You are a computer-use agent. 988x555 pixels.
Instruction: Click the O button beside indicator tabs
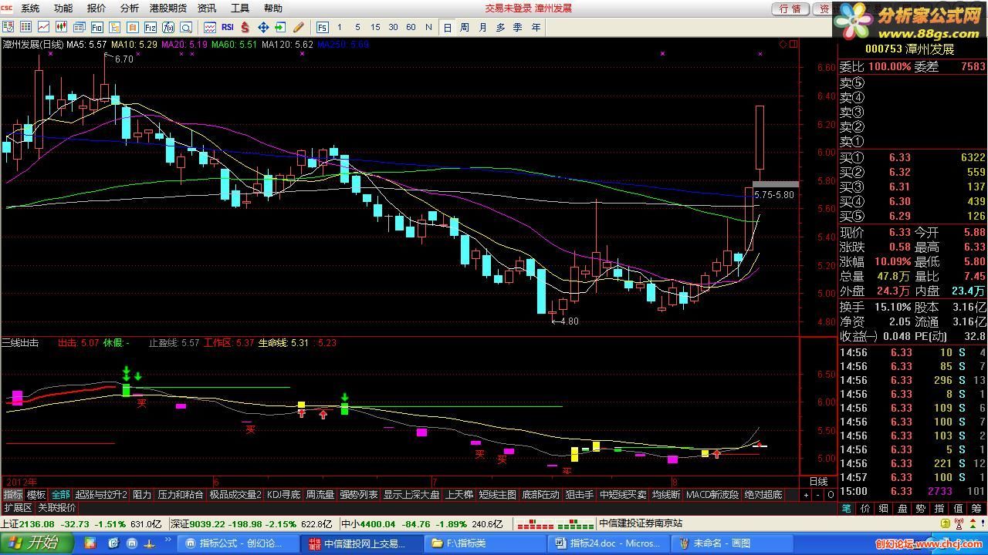tap(831, 495)
